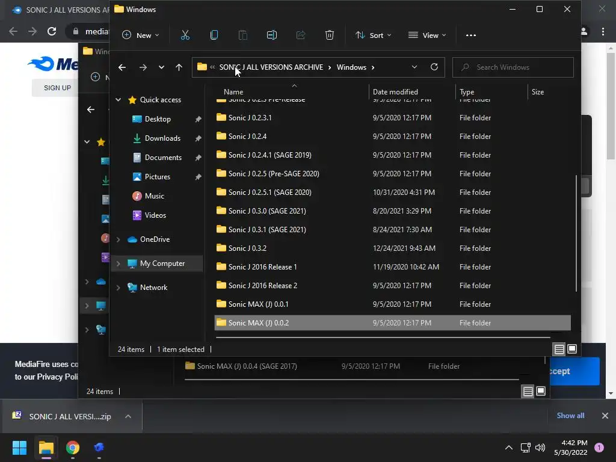
Task: Select Sonic MAX (J) 0.0.1 folder
Action: click(392, 304)
